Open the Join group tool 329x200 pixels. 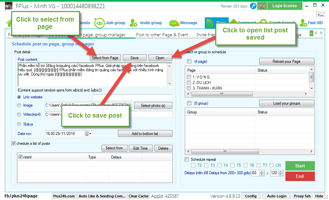point(110,23)
